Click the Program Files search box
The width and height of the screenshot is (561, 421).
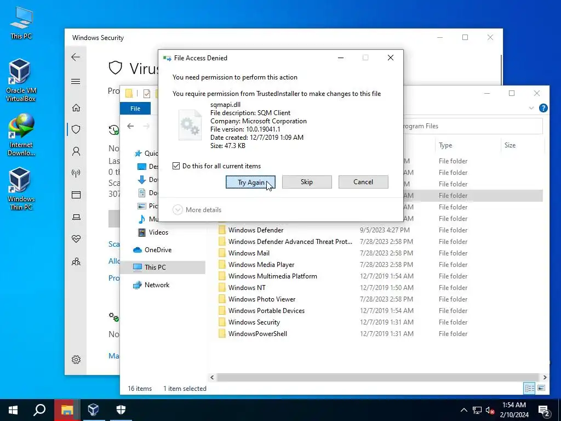click(473, 126)
